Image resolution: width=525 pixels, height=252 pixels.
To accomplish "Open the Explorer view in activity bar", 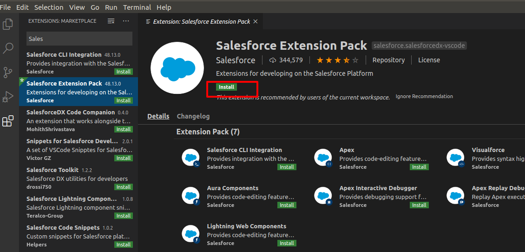I will tap(8, 24).
